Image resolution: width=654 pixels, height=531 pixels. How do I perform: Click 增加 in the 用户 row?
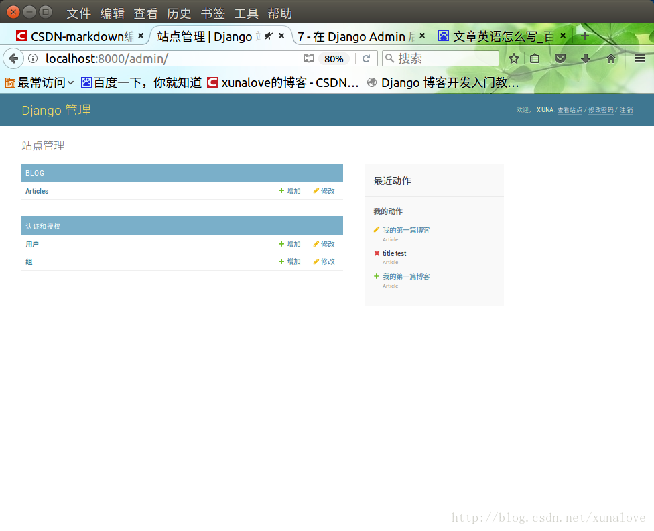[x=289, y=244]
